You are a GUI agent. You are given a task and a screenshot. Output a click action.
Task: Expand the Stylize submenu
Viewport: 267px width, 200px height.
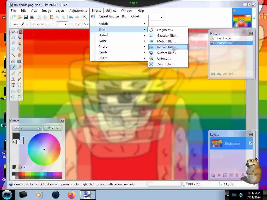[x=119, y=58]
